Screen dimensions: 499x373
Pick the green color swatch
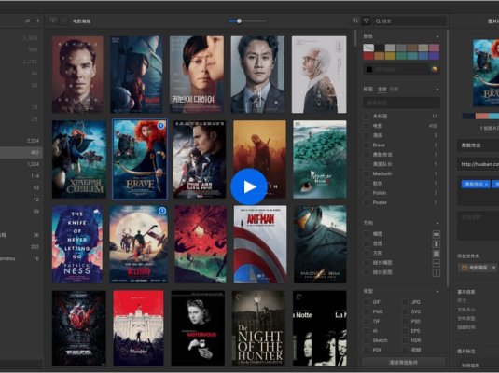coord(401,56)
